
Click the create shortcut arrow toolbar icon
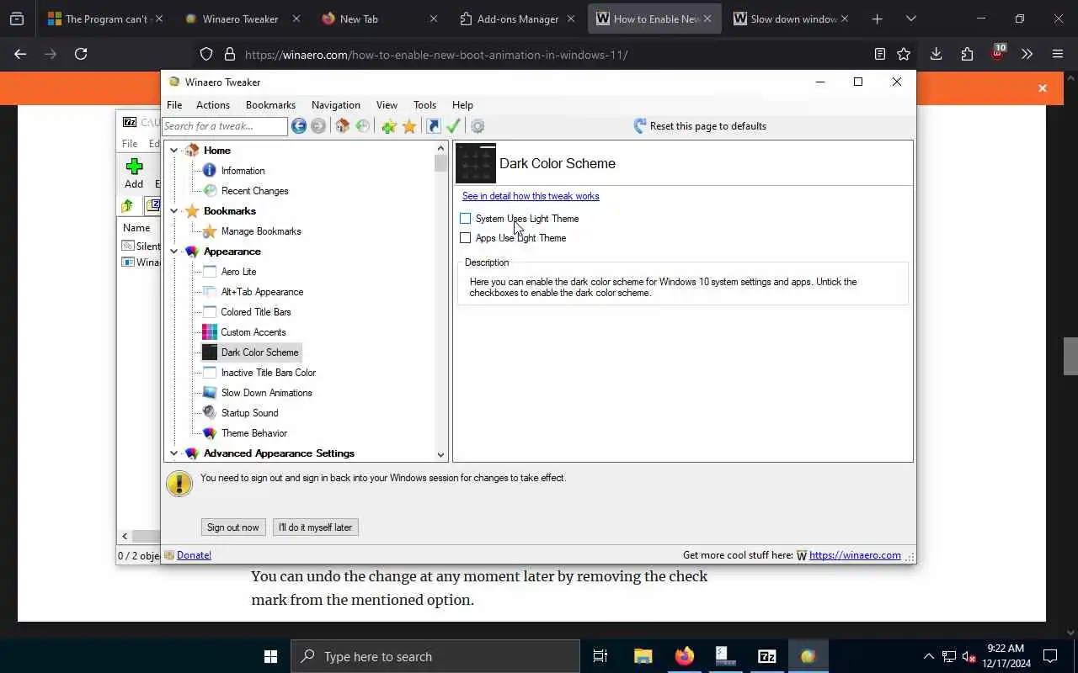pyautogui.click(x=434, y=126)
